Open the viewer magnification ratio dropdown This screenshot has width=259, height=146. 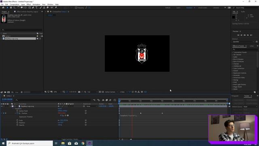click(x=57, y=92)
